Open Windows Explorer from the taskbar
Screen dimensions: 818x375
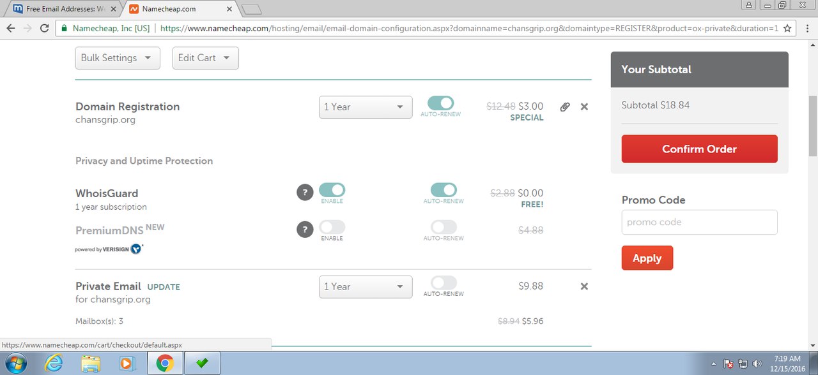(x=91, y=363)
